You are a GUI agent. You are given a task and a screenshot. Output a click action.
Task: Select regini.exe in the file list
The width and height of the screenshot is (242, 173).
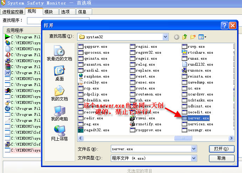click(x=143, y=46)
